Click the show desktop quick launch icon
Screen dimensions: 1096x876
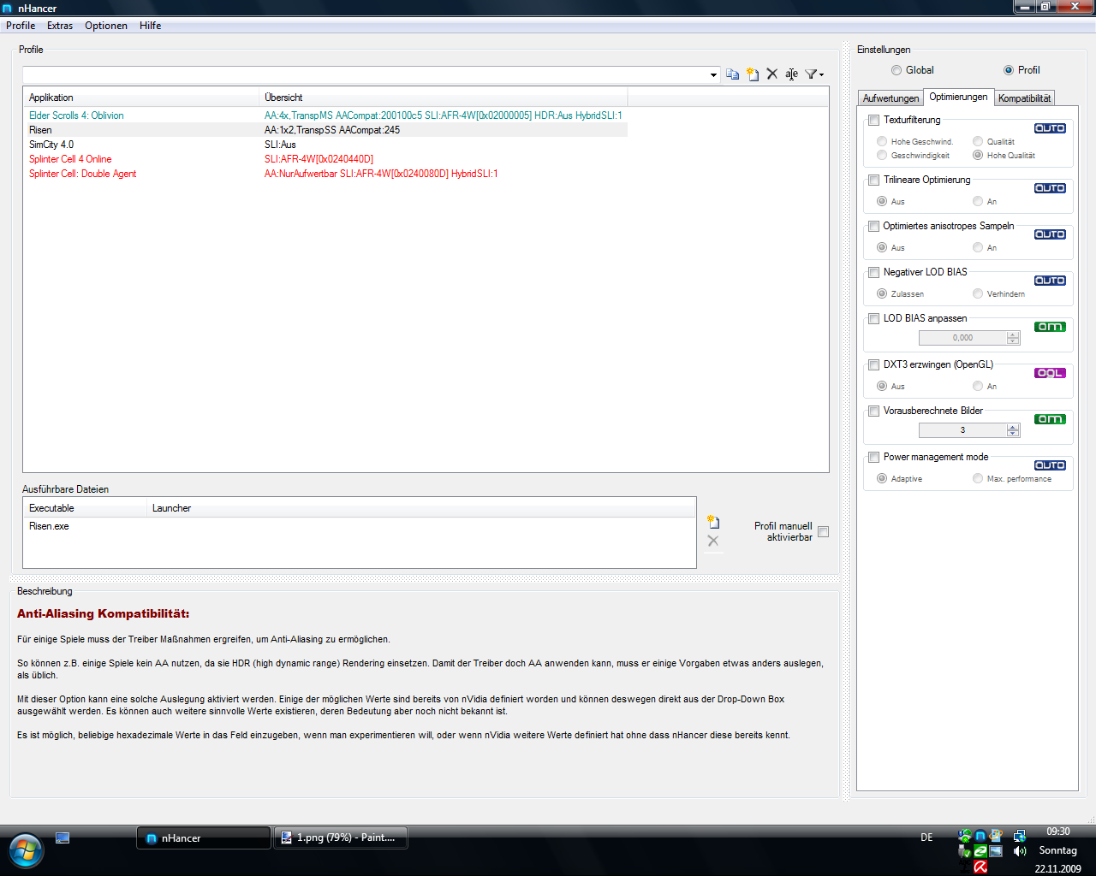pyautogui.click(x=63, y=838)
